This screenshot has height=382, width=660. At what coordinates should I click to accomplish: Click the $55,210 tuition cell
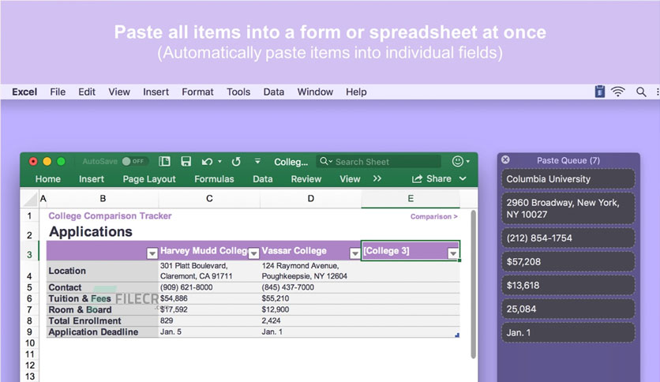pos(310,298)
